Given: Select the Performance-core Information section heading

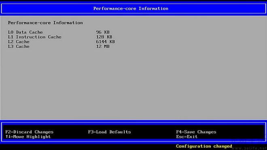Looking at the screenshot, I should tap(45, 23).
